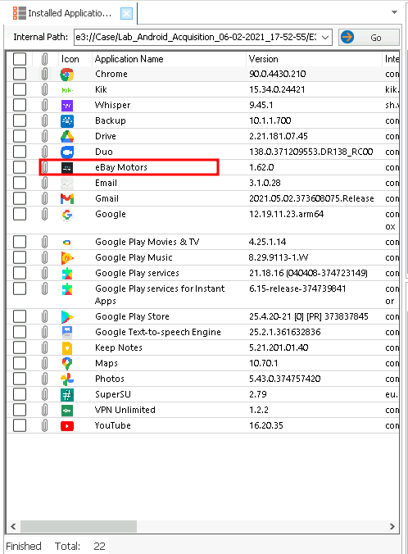Click the Backup app icon
The width and height of the screenshot is (408, 554).
click(67, 121)
